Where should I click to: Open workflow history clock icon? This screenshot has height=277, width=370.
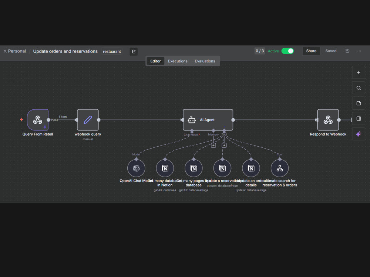pos(347,51)
